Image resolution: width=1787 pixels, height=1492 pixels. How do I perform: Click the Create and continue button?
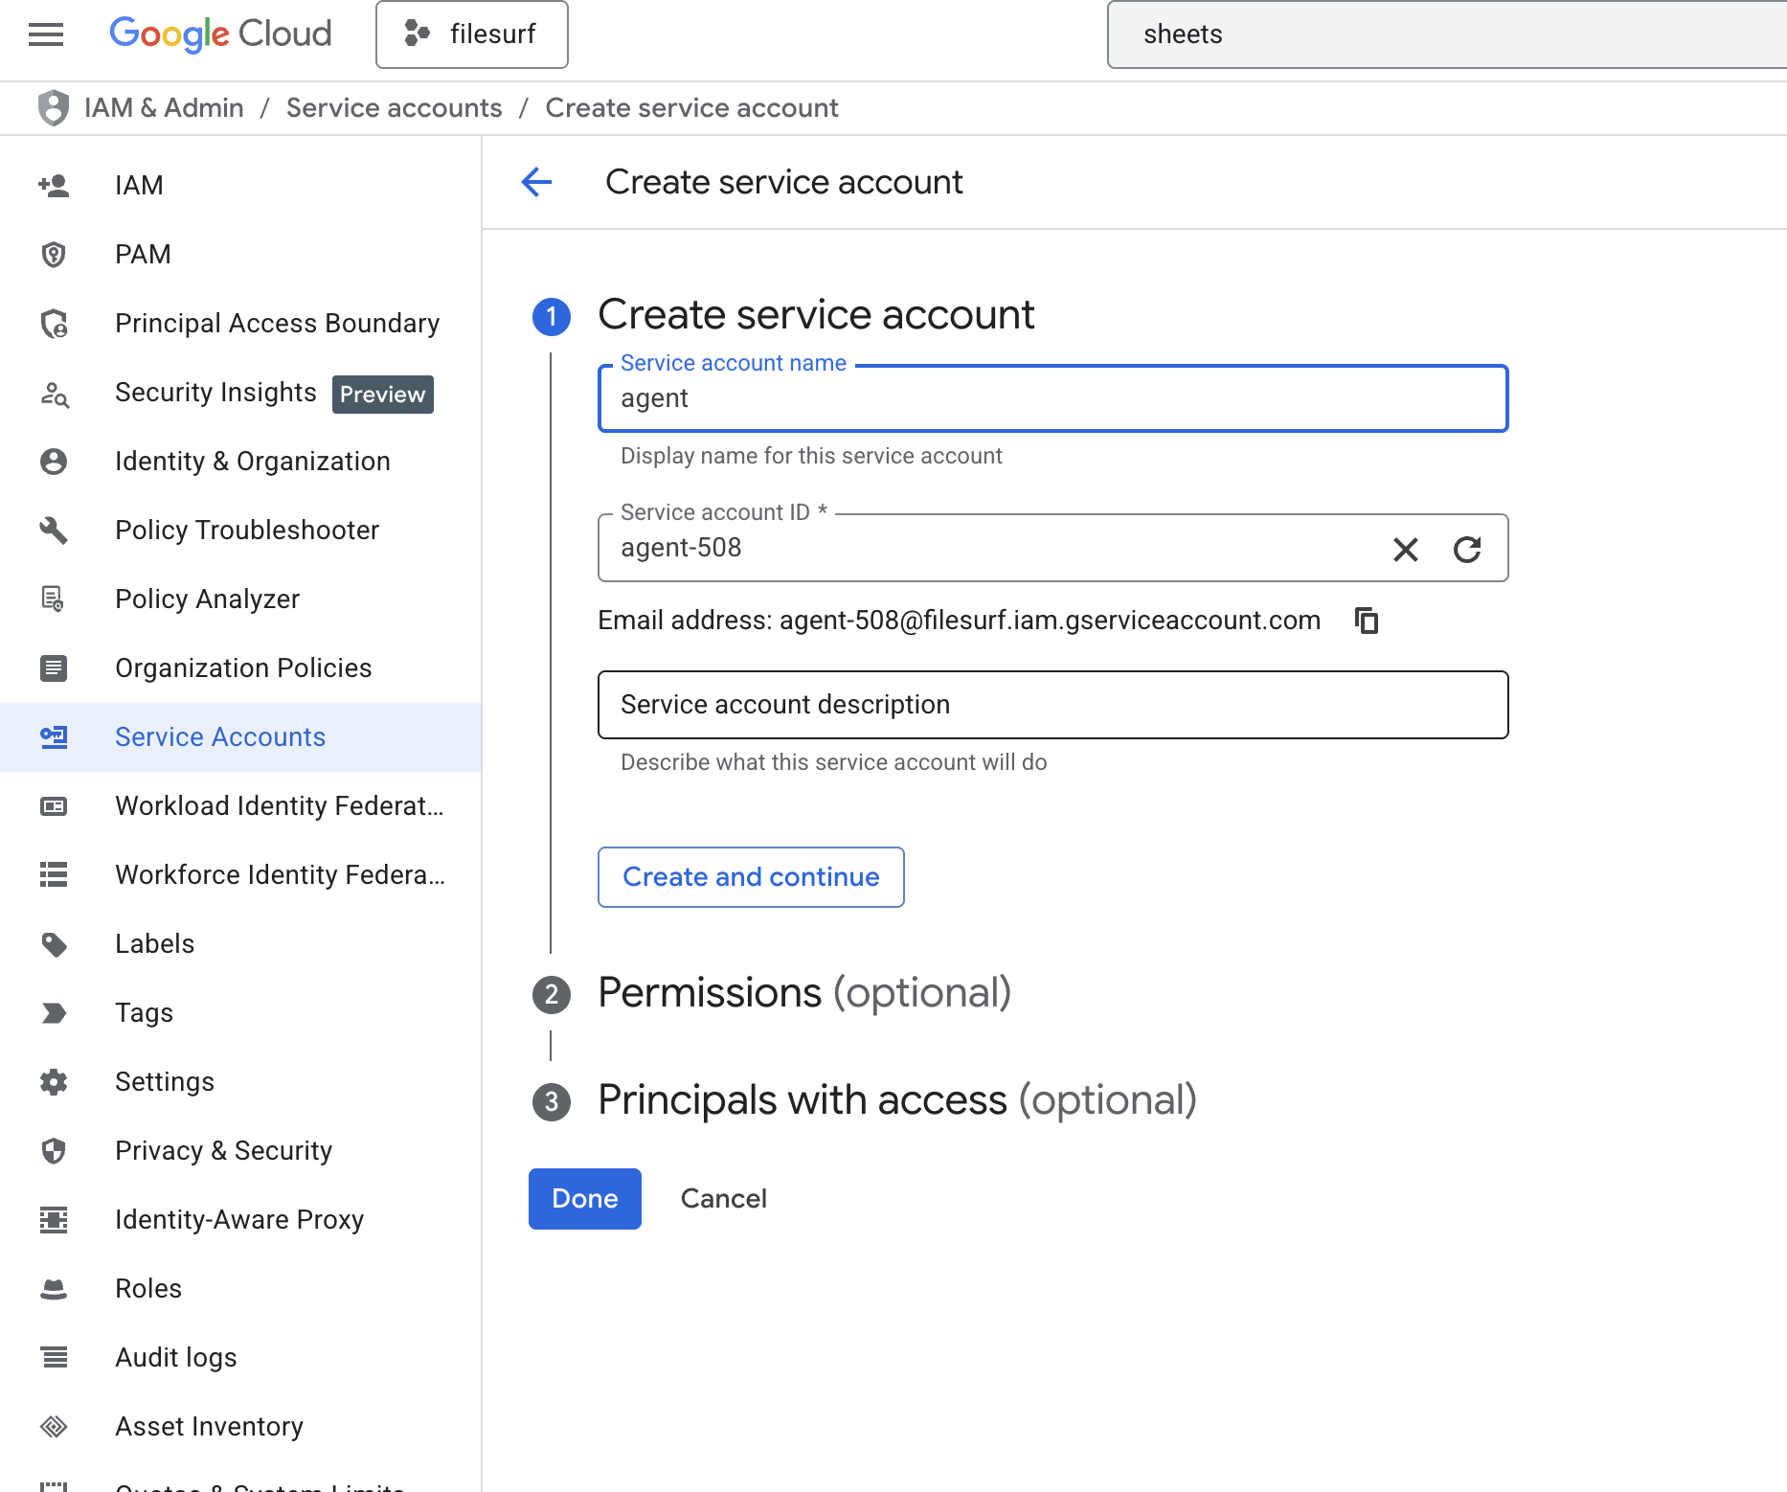750,876
